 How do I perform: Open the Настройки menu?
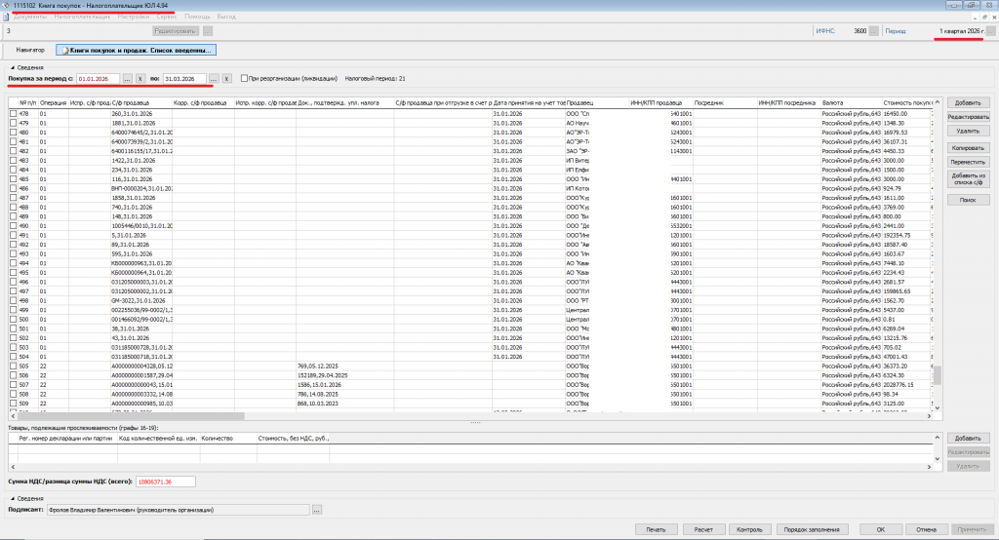134,17
